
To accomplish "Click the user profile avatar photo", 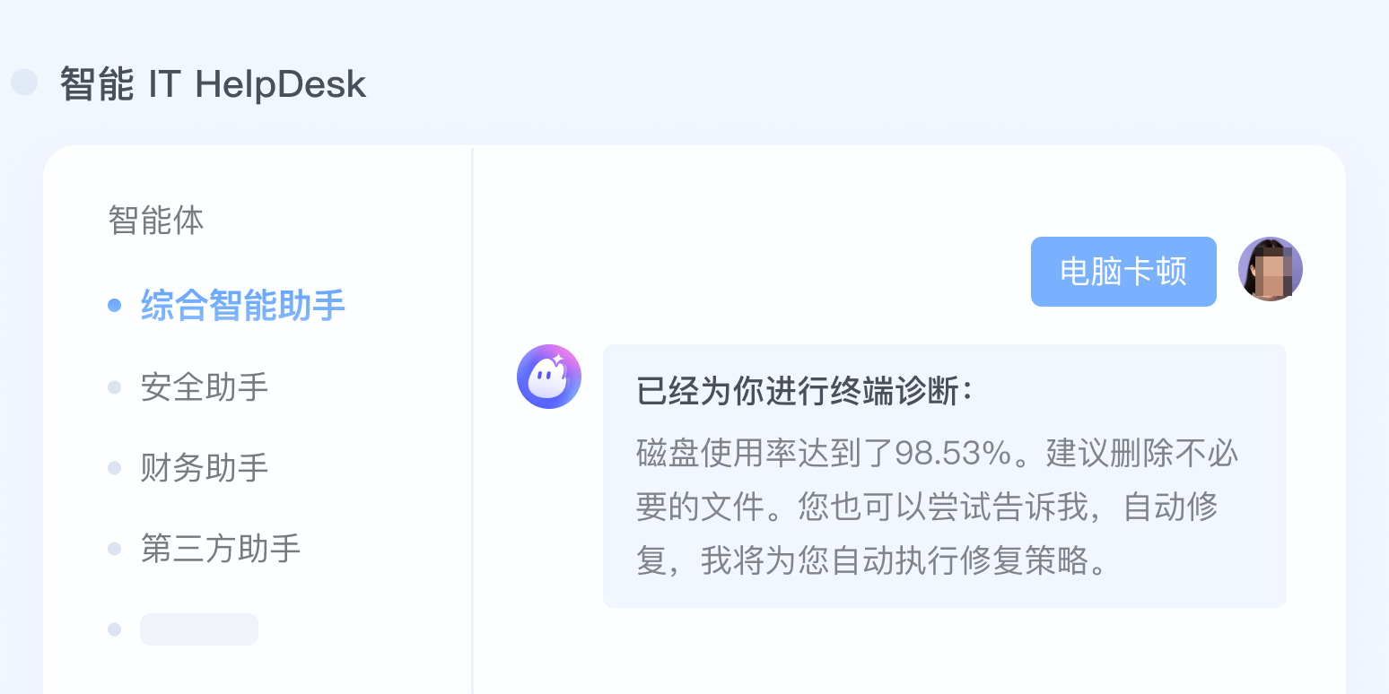I will click(x=1270, y=269).
